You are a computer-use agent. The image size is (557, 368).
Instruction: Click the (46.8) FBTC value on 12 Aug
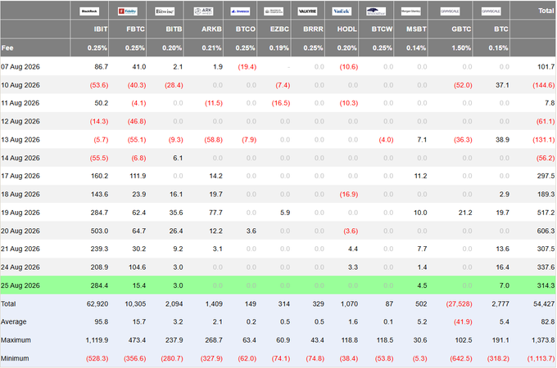click(137, 121)
